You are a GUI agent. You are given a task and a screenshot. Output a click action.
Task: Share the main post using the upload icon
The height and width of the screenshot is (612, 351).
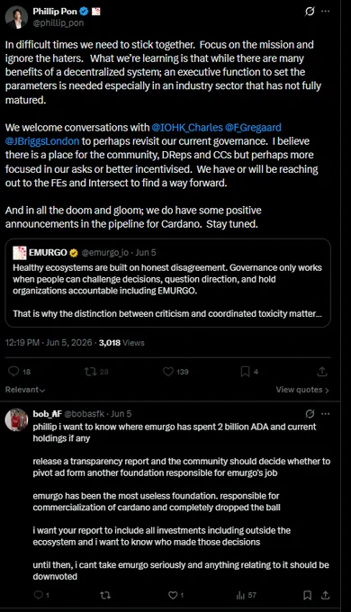tap(322, 372)
